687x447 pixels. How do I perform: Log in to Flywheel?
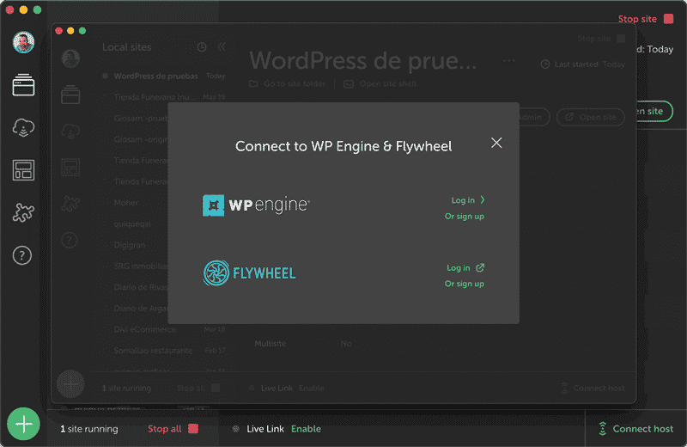point(465,267)
